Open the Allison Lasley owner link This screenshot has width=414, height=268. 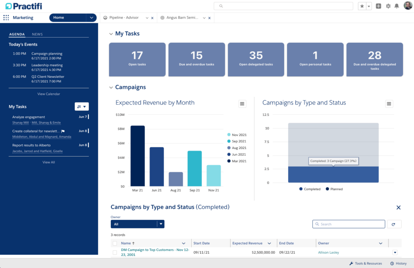click(328, 252)
